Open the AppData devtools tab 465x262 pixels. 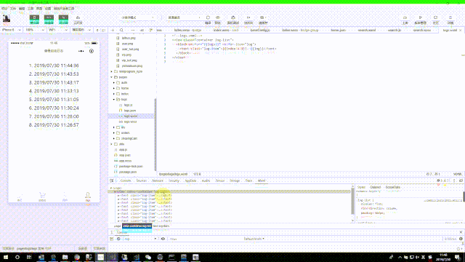[190, 180]
